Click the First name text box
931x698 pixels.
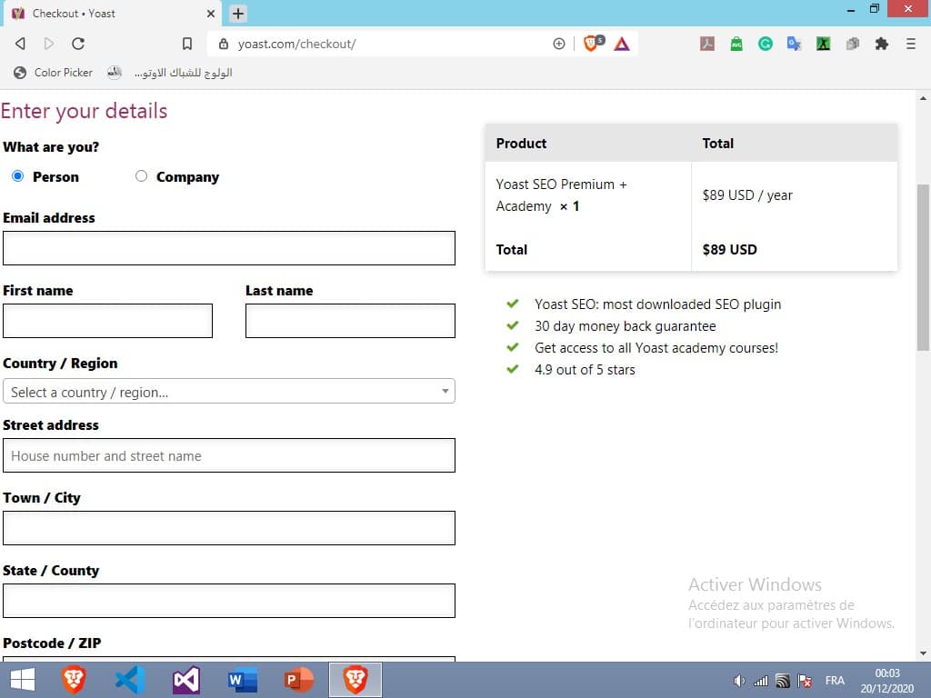107,321
